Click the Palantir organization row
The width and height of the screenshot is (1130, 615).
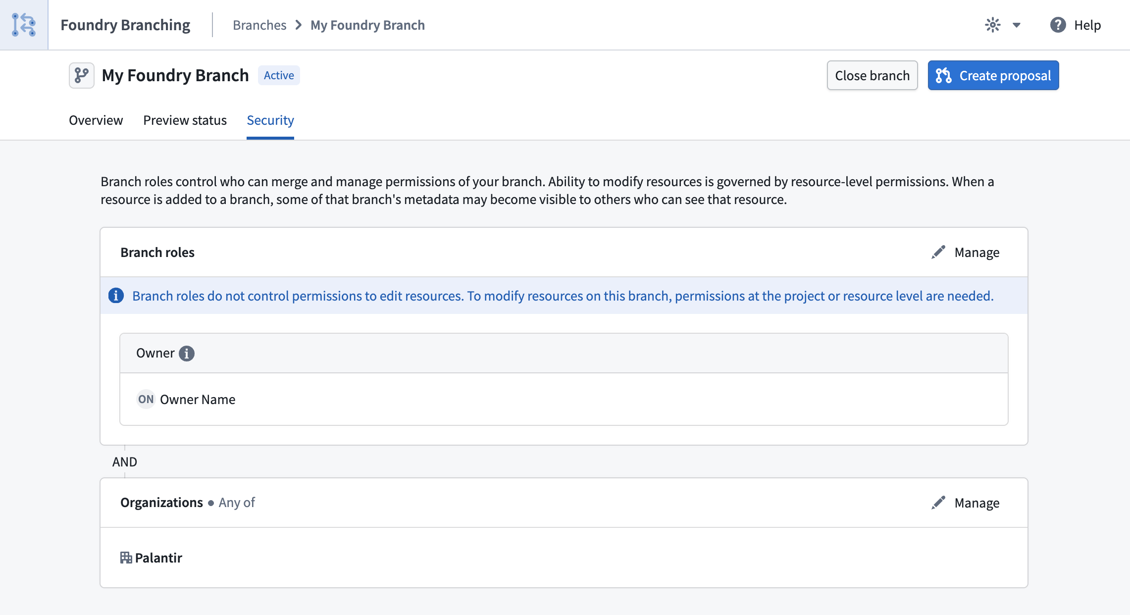pyautogui.click(x=158, y=558)
